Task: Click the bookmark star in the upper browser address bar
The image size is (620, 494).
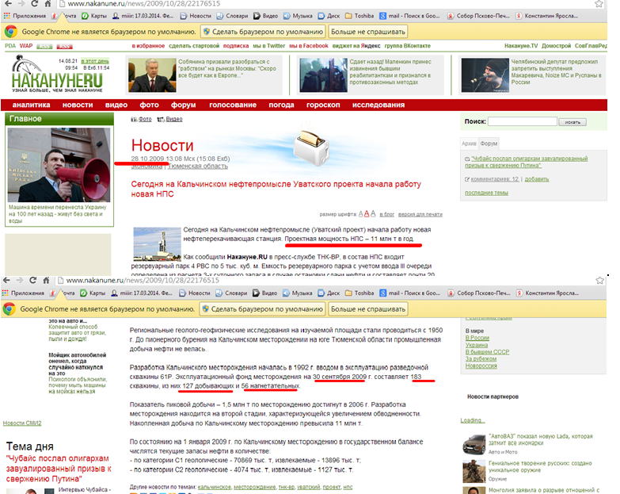Action: (599, 4)
